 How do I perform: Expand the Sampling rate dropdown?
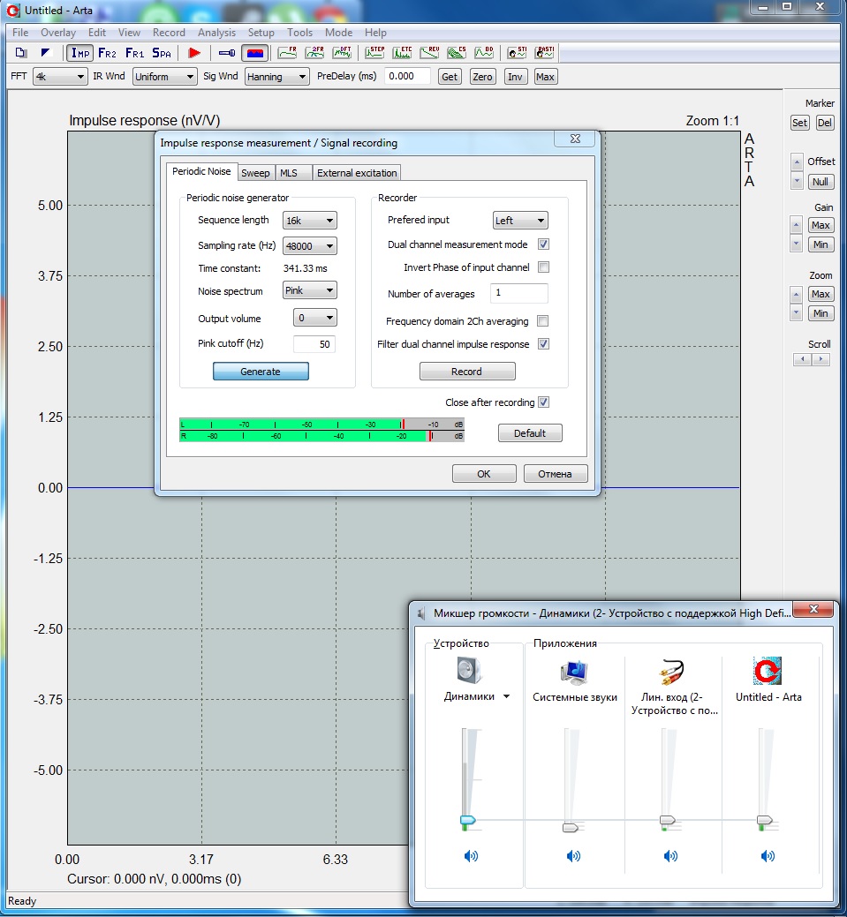coord(310,246)
